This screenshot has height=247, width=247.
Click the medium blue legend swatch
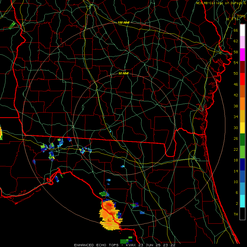coord(242,176)
